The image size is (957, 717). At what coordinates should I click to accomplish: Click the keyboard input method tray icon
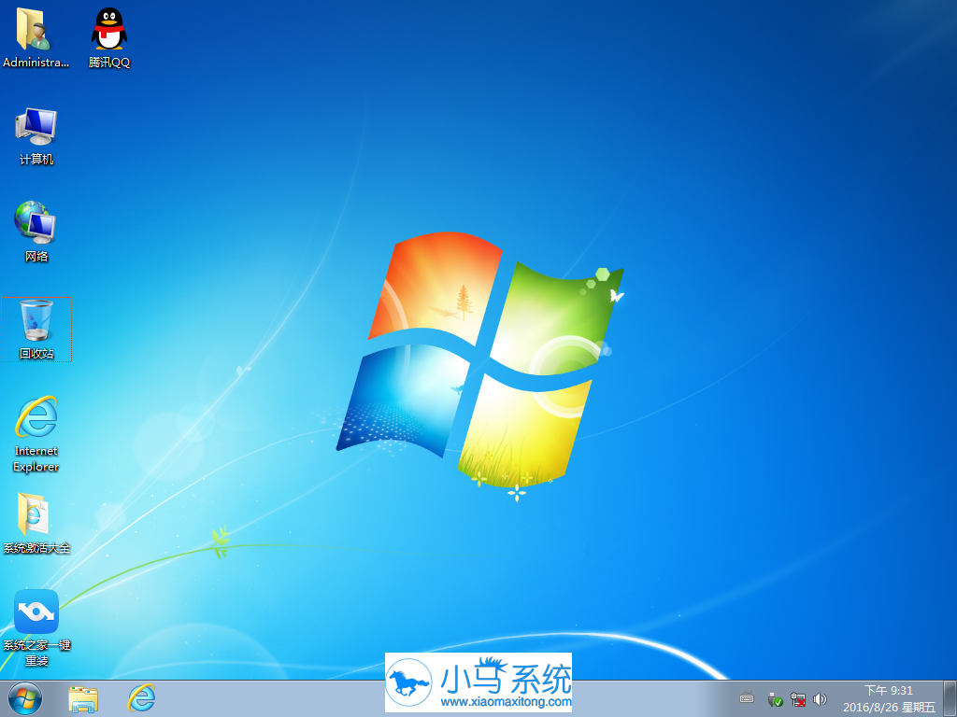click(x=747, y=698)
